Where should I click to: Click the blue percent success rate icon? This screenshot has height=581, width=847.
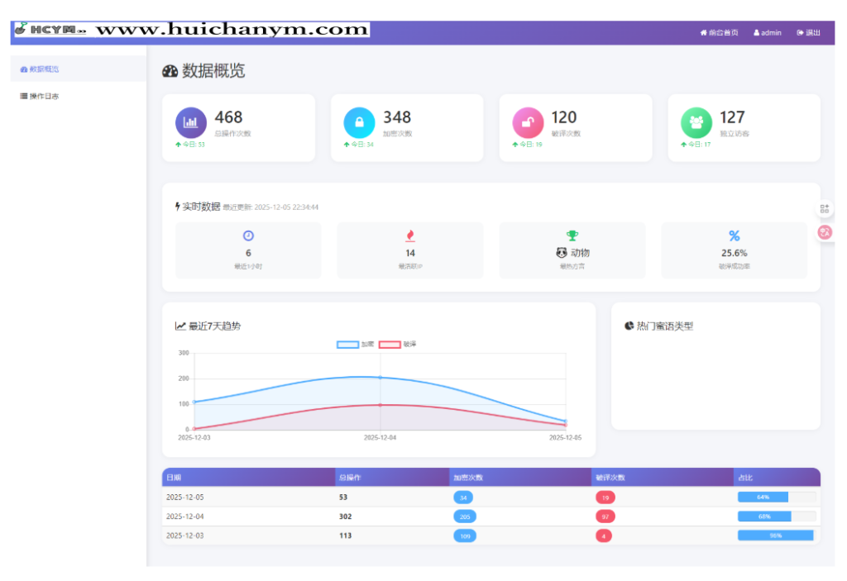coord(734,236)
